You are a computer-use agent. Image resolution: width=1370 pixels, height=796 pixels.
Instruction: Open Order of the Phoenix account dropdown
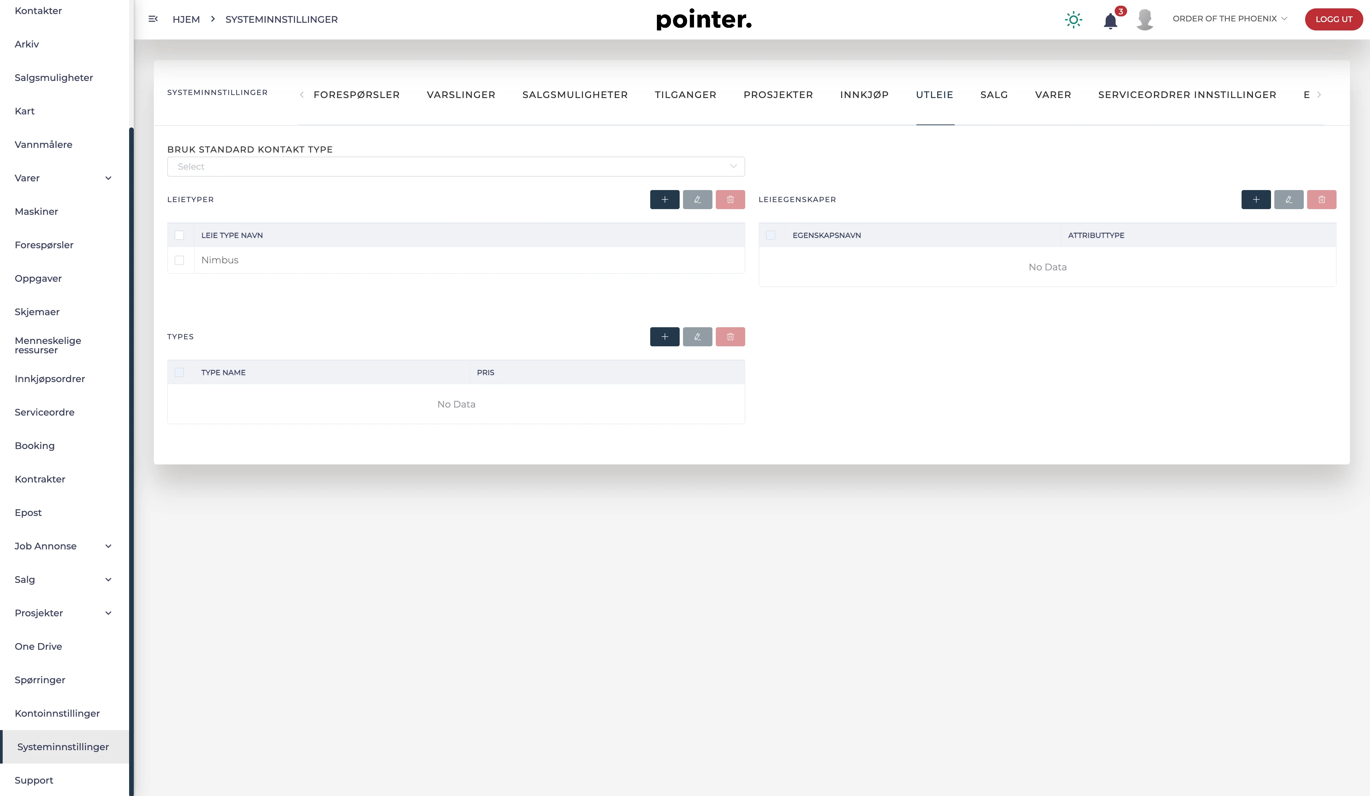click(1230, 18)
